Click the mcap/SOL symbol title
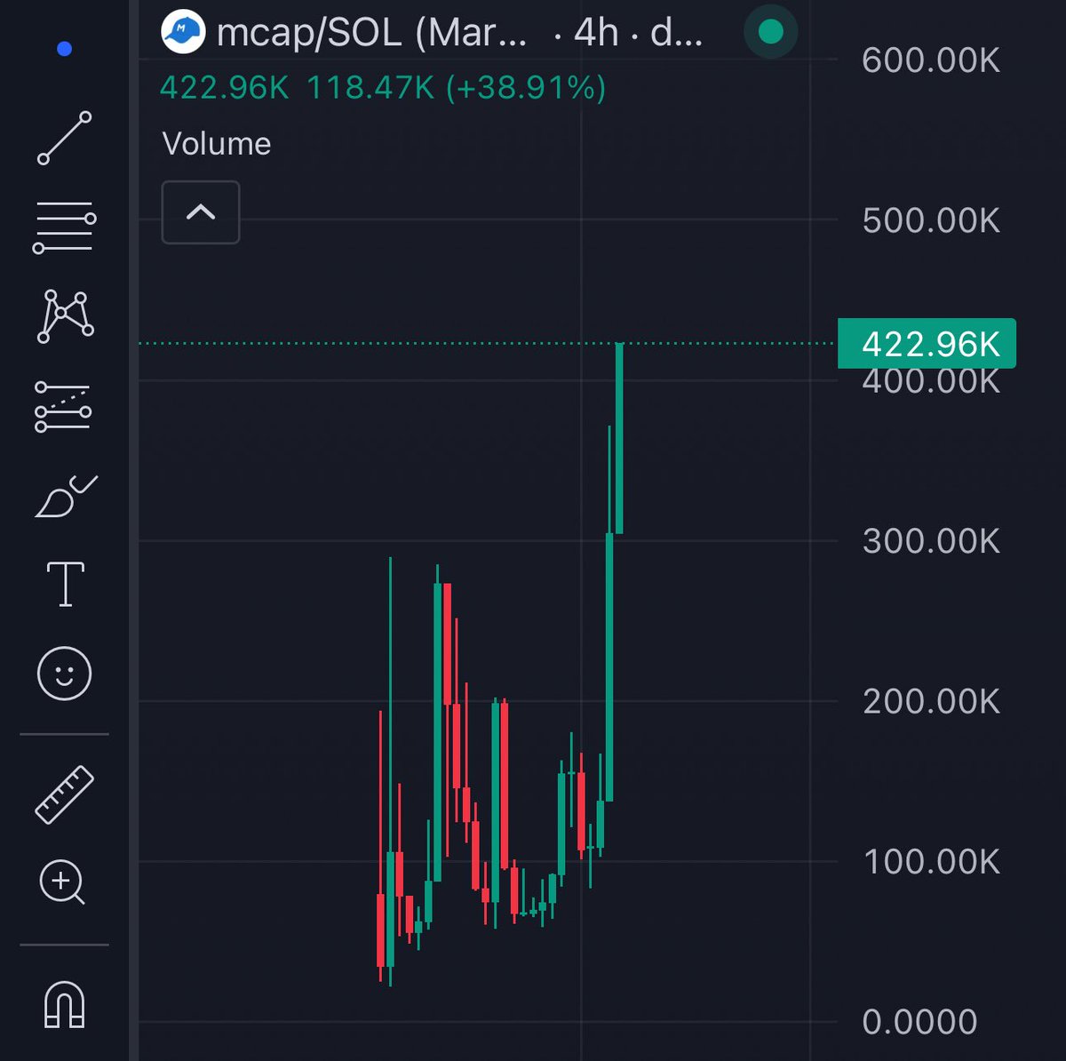This screenshot has height=1061, width=1066. [371, 34]
